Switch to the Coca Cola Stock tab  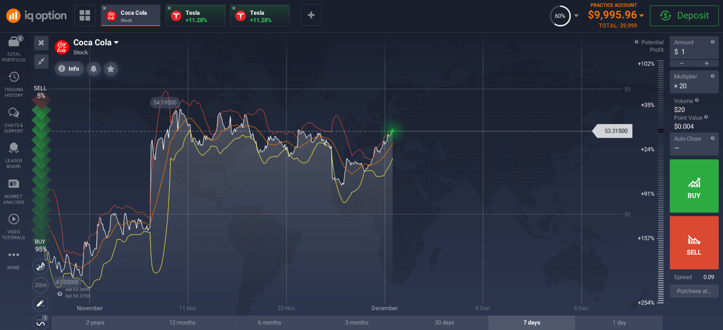131,16
